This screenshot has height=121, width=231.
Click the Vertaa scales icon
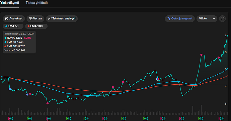pyautogui.click(x=31, y=19)
